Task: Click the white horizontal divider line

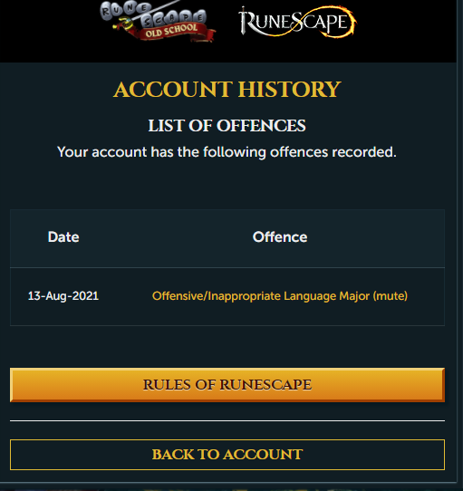Action: [x=227, y=421]
